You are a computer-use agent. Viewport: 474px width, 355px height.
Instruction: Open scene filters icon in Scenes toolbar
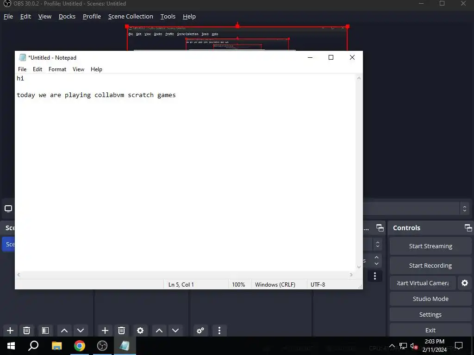coord(45,331)
